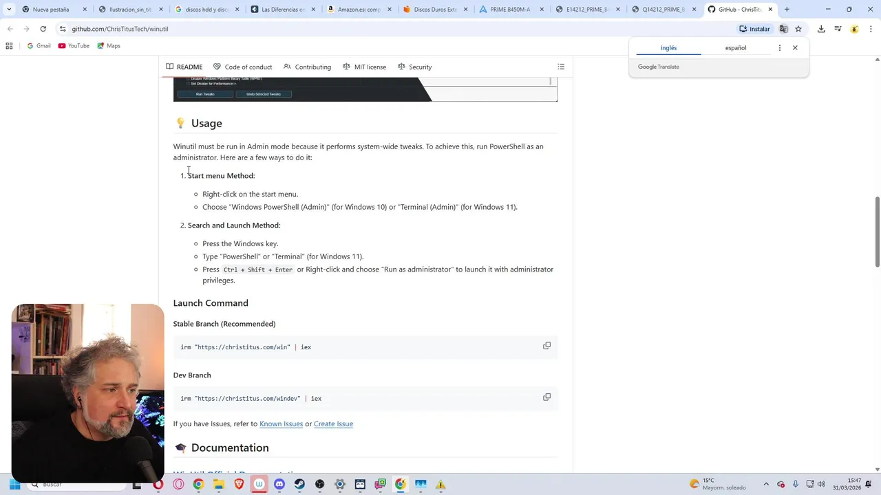Open the Chrome profile avatar
The image size is (881, 495).
click(x=854, y=29)
